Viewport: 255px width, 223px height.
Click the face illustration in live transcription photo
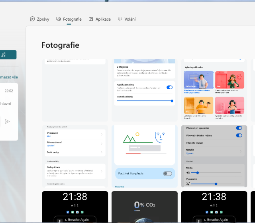(x=159, y=138)
